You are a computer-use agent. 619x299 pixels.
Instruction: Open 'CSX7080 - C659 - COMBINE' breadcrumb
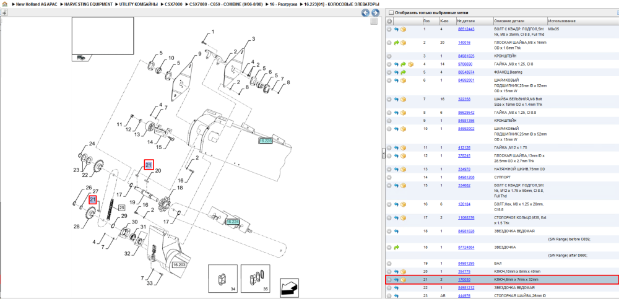pyautogui.click(x=226, y=4)
